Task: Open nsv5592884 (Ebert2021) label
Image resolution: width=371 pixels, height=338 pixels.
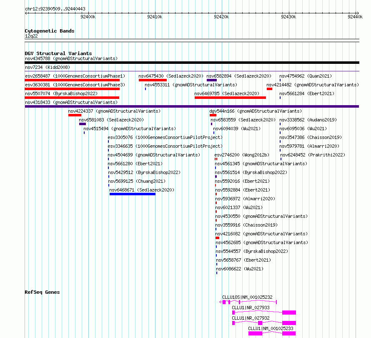Action: coord(243,190)
